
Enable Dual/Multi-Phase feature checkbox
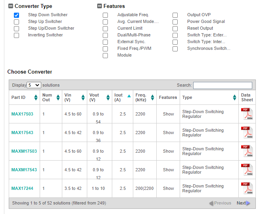pos(105,36)
